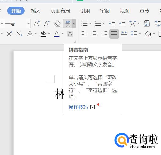Click the Chinese layout A icon
This screenshot has height=155, width=161.
[x=133, y=24]
